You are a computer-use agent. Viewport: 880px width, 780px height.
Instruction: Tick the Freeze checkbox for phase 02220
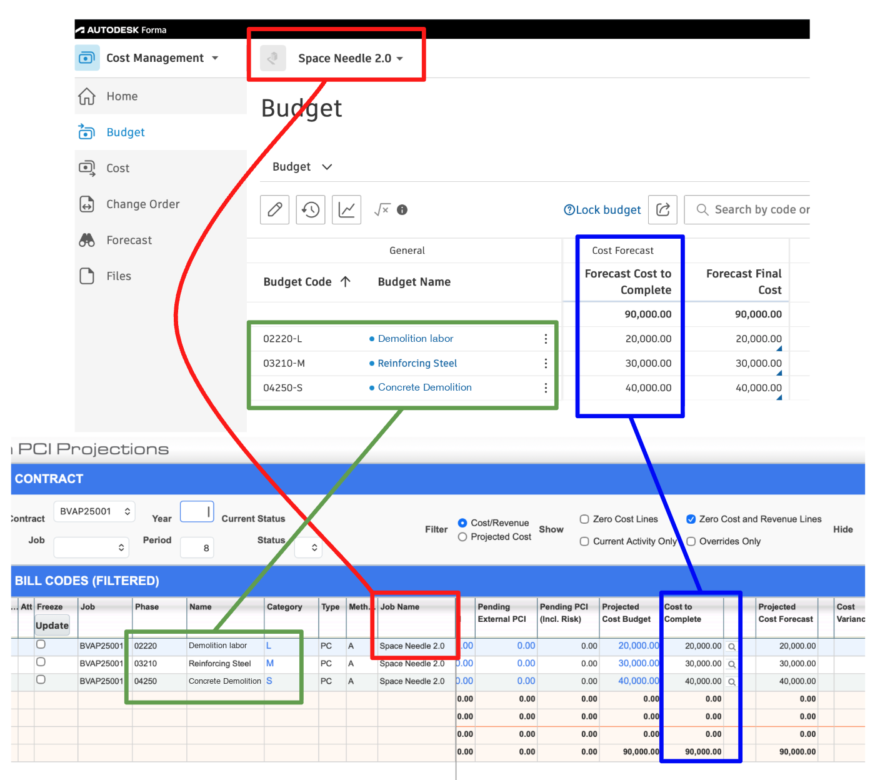point(41,644)
